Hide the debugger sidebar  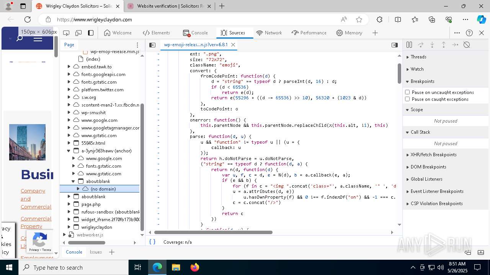coord(395,45)
